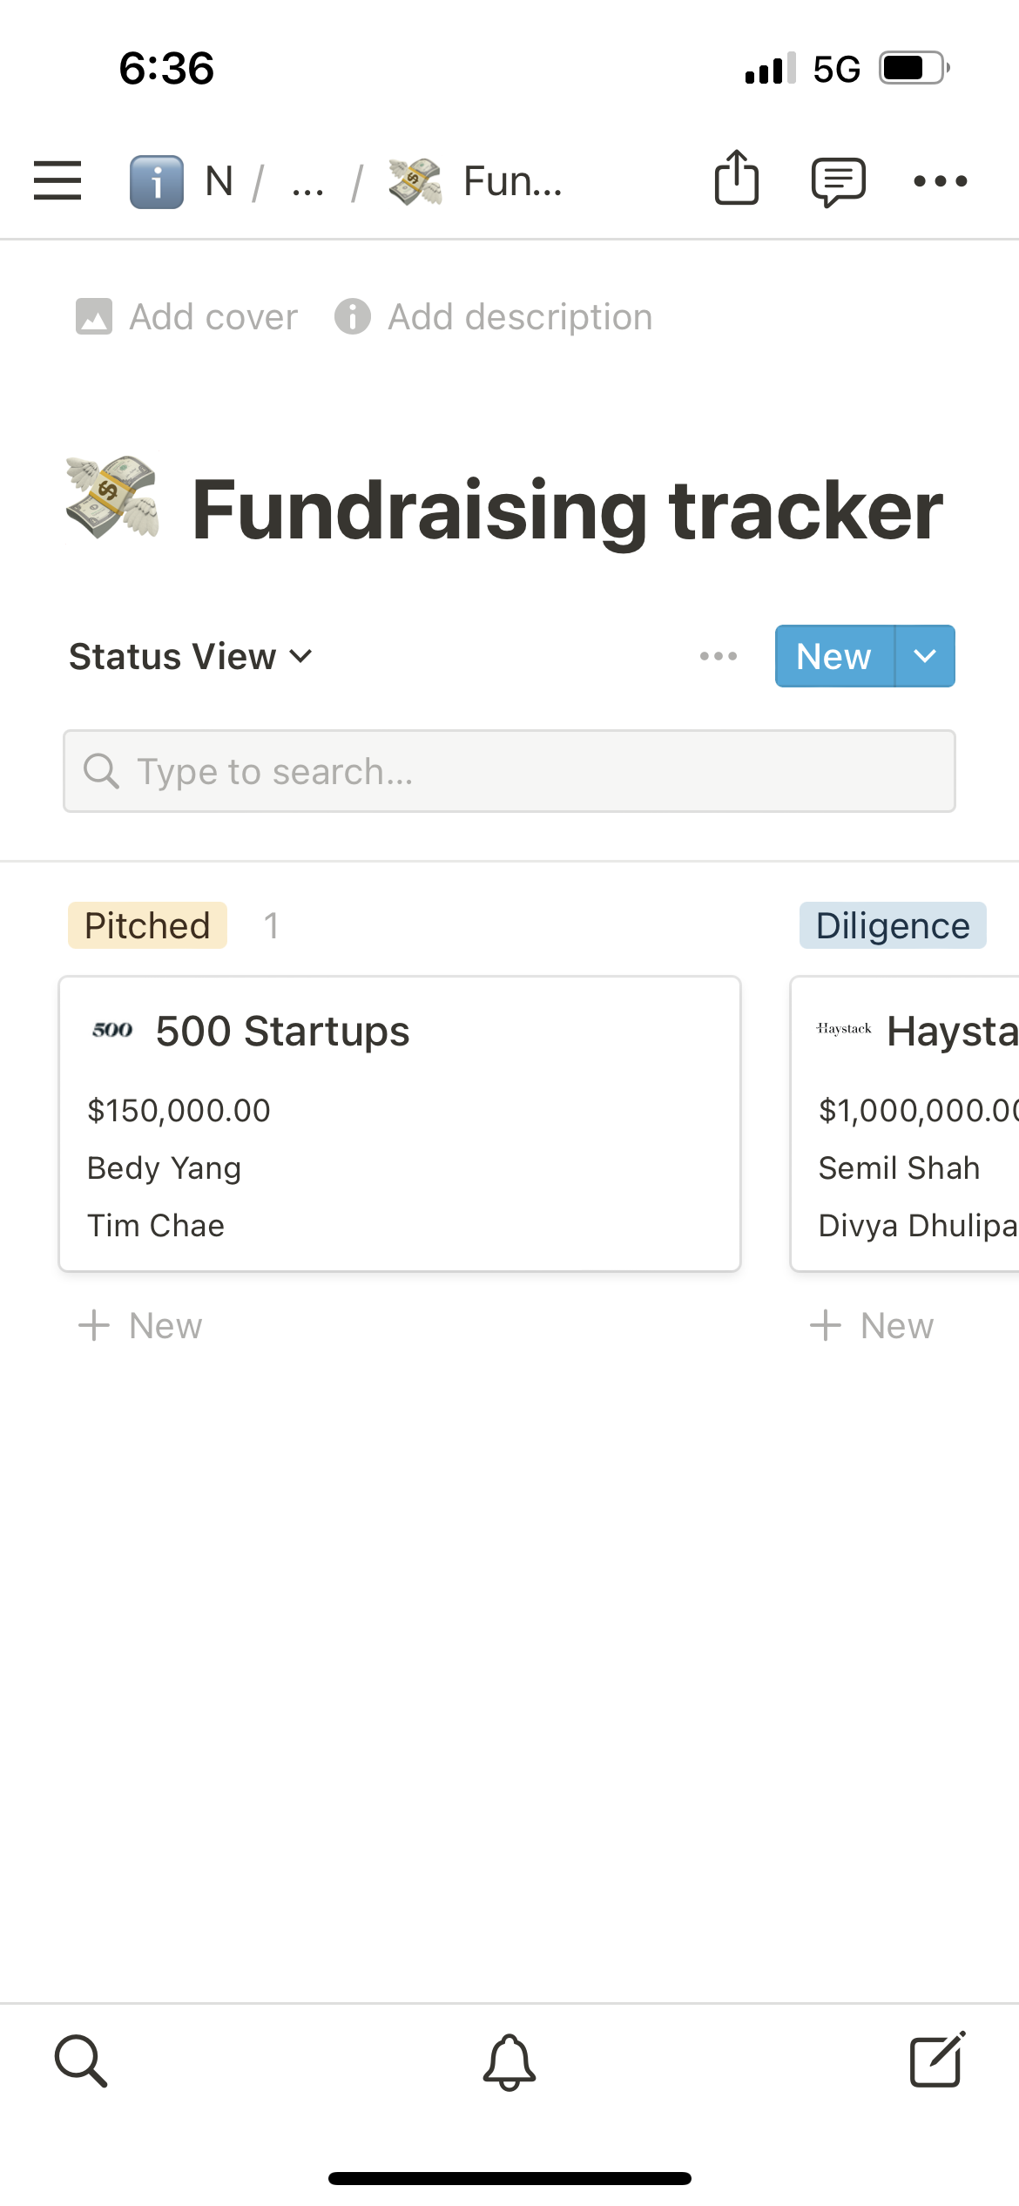Open the database view options ellipsis
The image size is (1019, 2206).
click(x=719, y=656)
